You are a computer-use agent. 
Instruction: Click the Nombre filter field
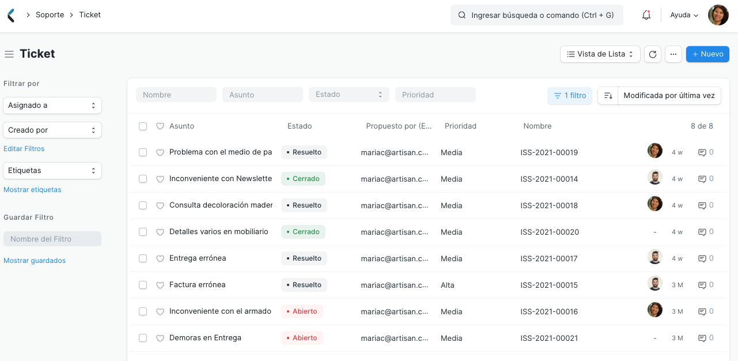[x=176, y=95]
